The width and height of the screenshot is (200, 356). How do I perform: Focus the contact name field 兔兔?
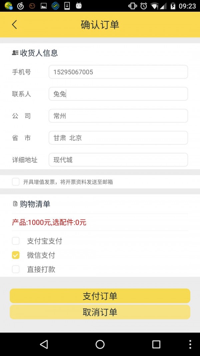point(118,94)
